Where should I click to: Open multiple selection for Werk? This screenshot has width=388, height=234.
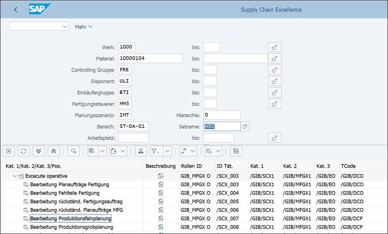click(x=275, y=47)
